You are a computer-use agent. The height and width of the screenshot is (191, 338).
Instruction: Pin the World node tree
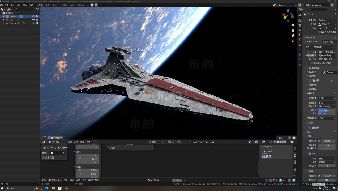[185, 180]
